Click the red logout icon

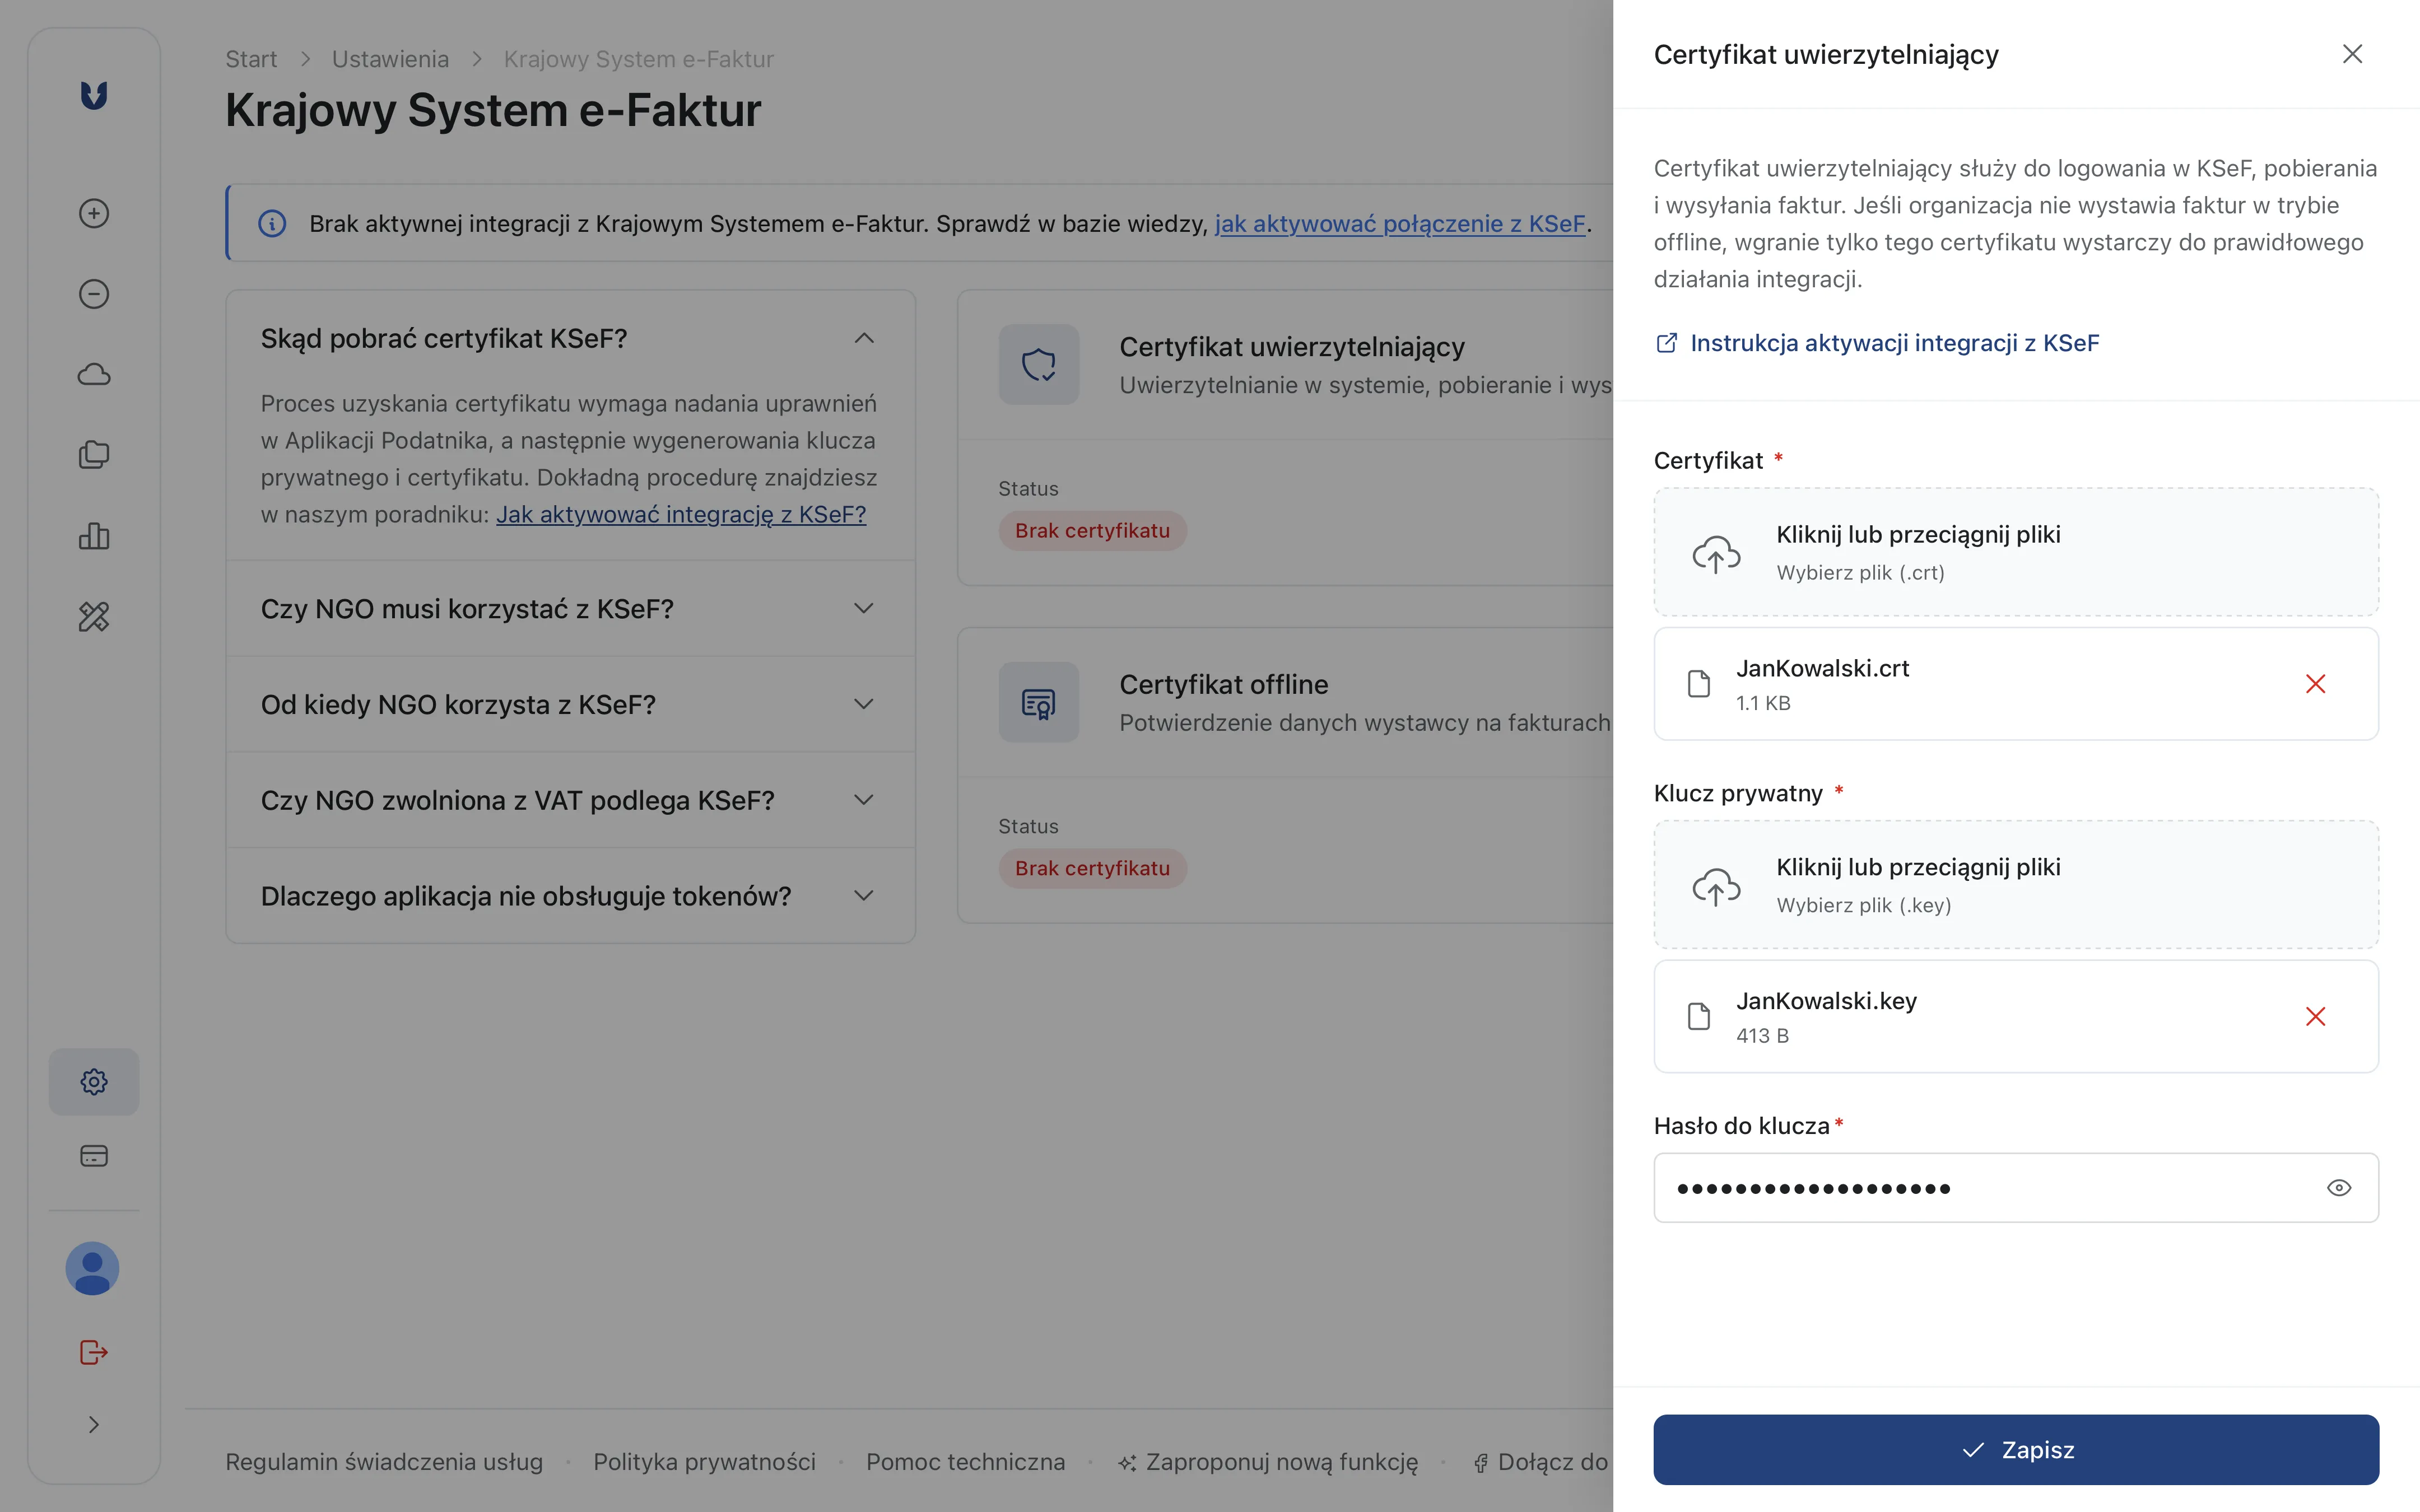click(94, 1352)
